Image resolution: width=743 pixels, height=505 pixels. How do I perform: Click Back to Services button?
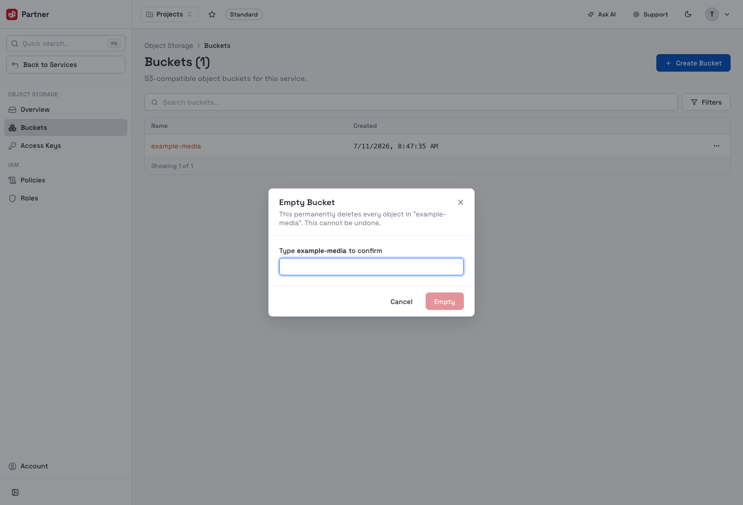(x=66, y=65)
